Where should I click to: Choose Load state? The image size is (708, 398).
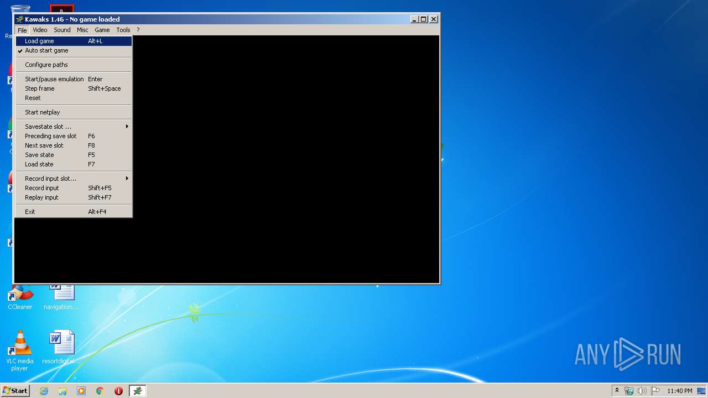pos(74,164)
